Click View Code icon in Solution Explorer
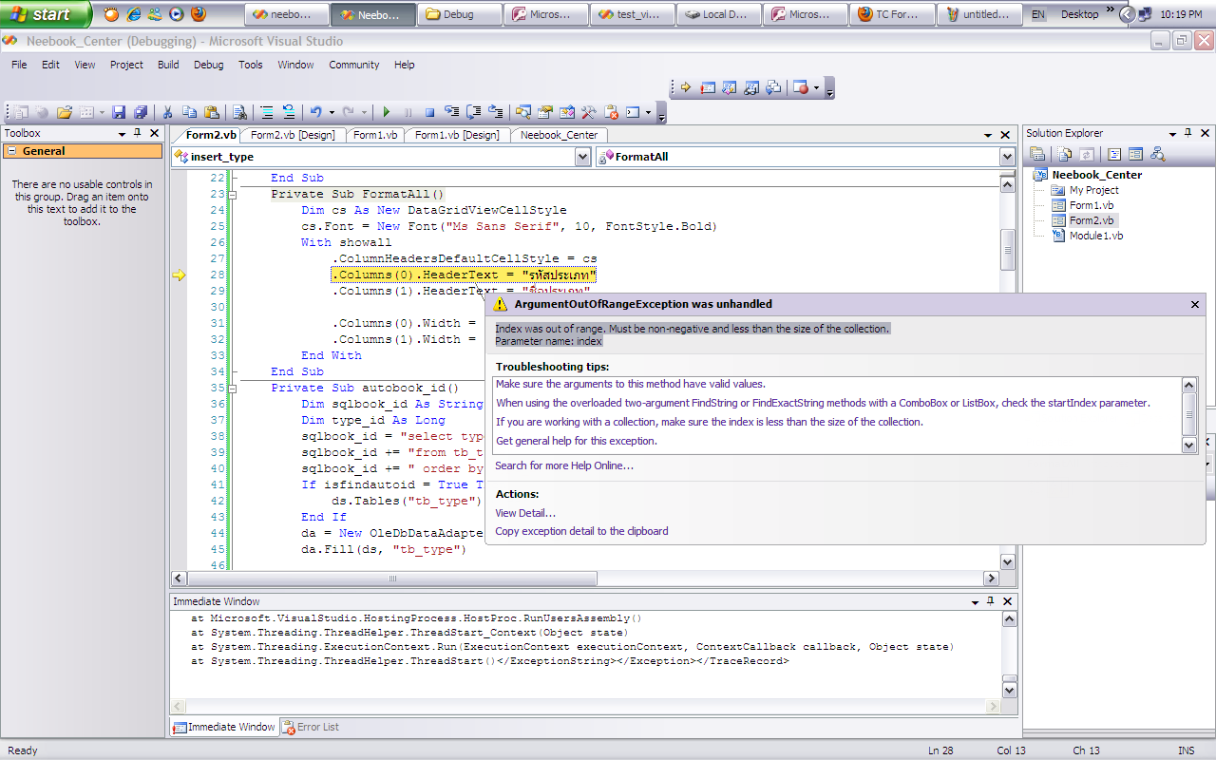The width and height of the screenshot is (1216, 760). [x=1114, y=154]
